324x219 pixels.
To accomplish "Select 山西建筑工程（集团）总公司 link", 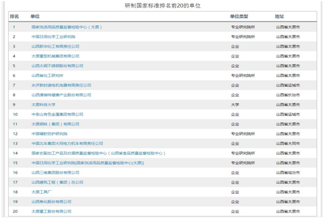I will [57, 182].
